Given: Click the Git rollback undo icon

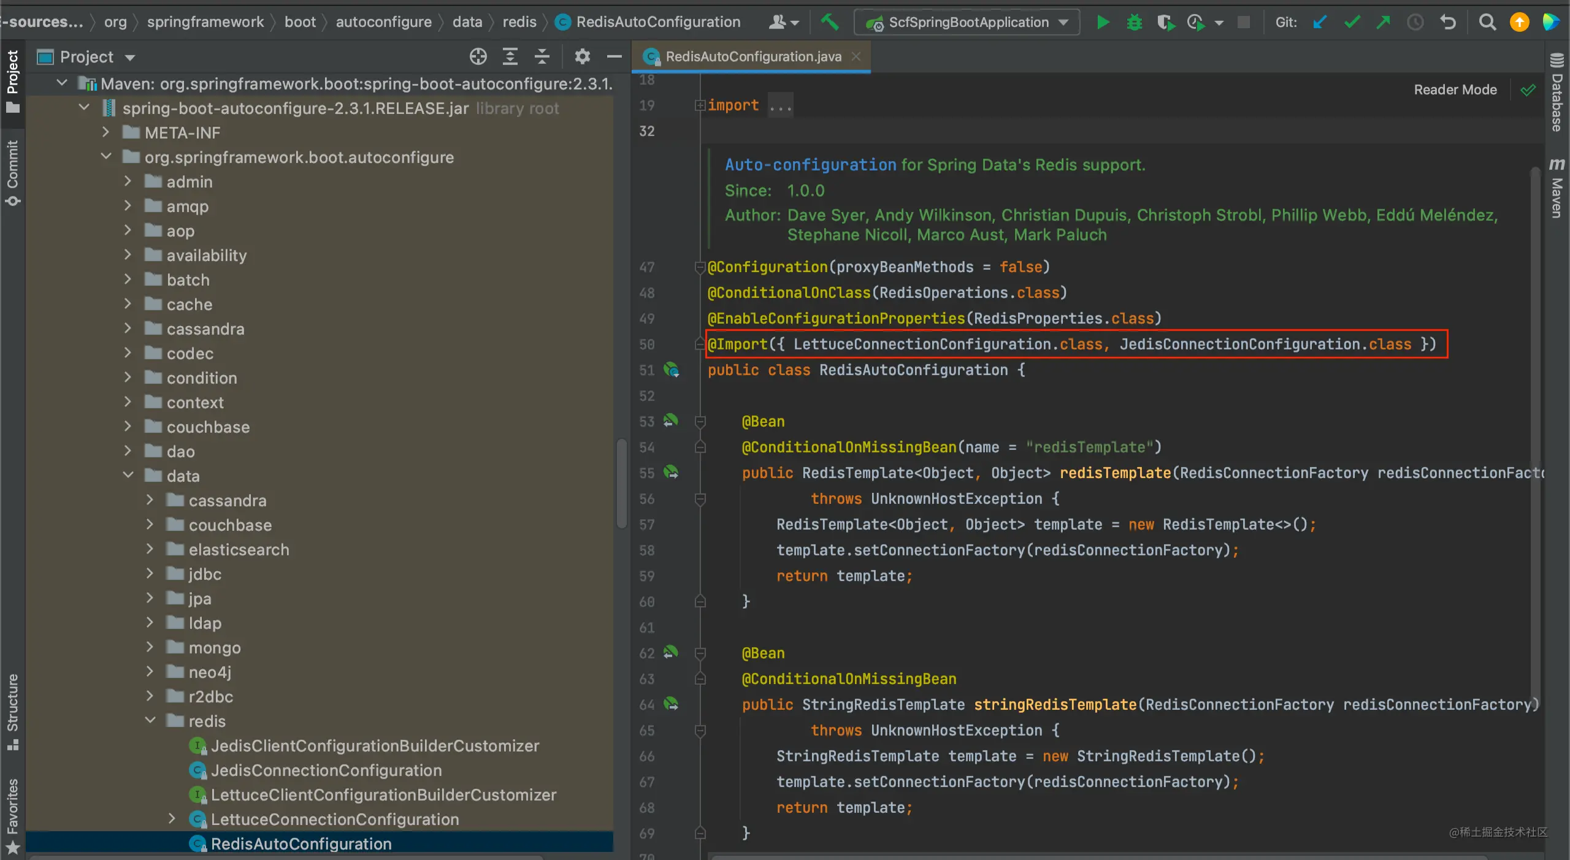Looking at the screenshot, I should tap(1448, 23).
